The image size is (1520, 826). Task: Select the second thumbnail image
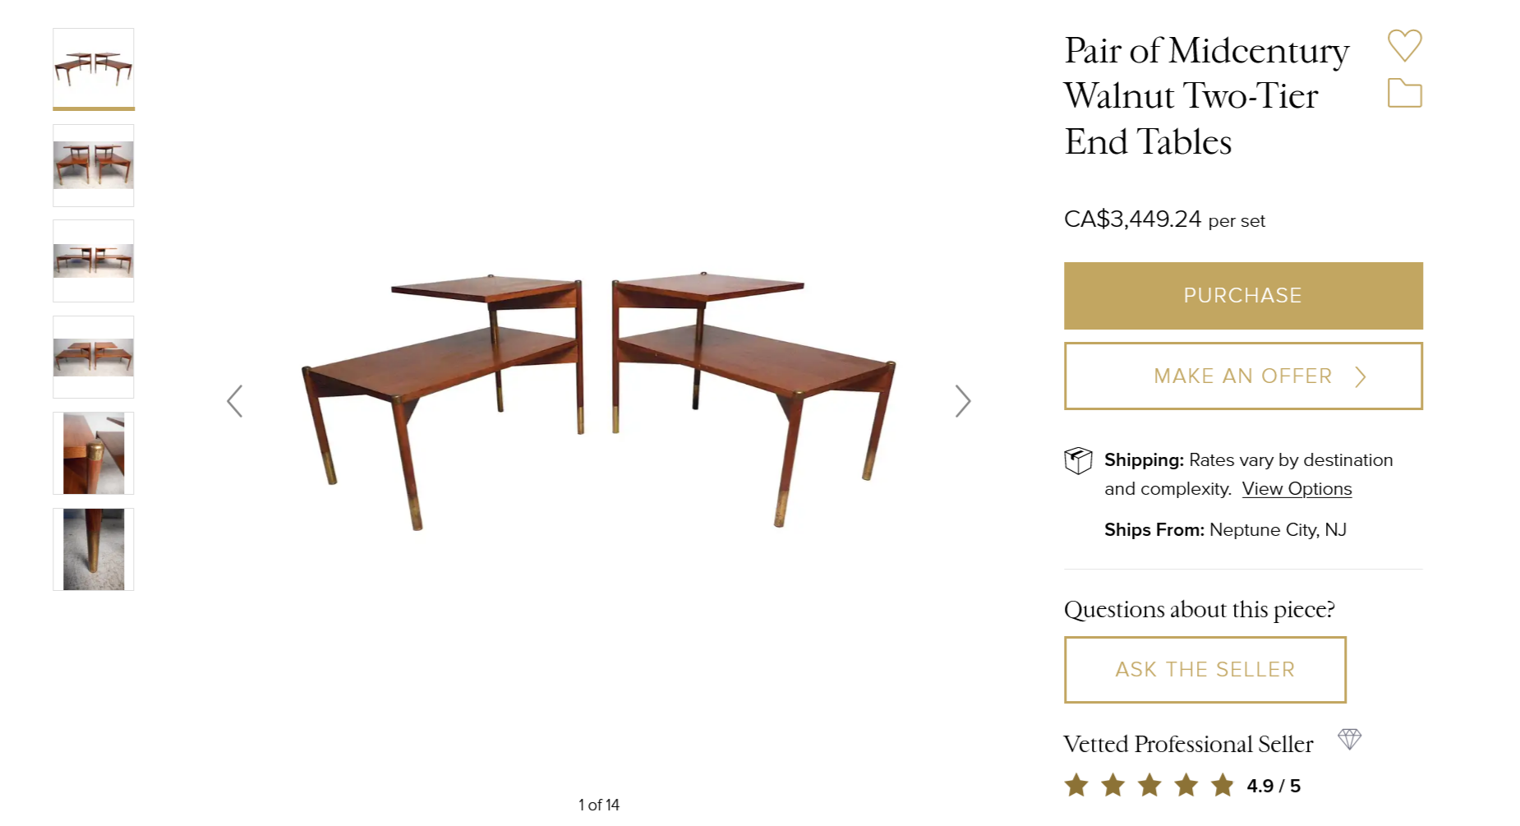[x=94, y=165]
